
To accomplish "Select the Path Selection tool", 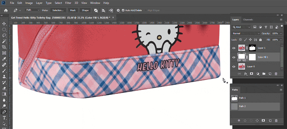I will click(x=4, y=124).
